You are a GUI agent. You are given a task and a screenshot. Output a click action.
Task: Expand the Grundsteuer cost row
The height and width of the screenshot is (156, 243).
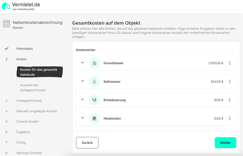click(x=83, y=63)
